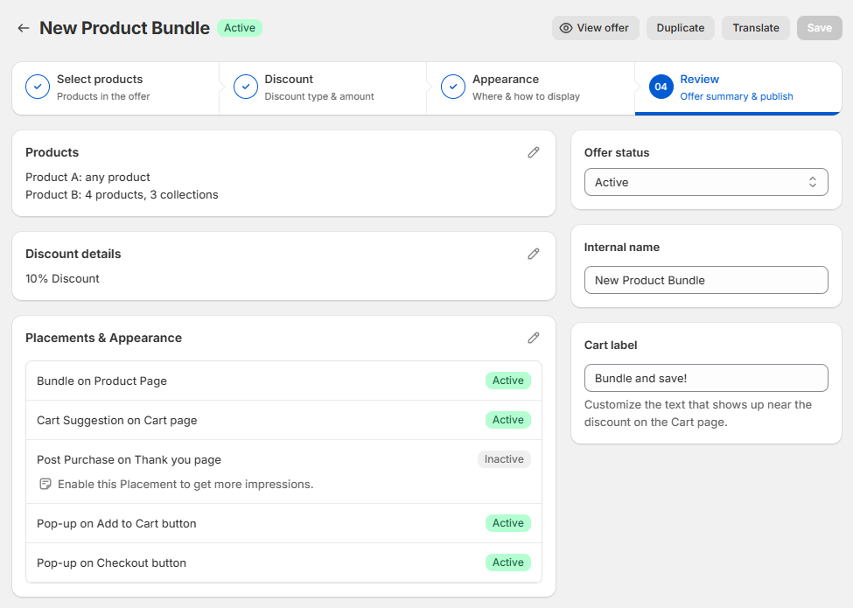Open the Translate option
Image resolution: width=853 pixels, height=608 pixels.
756,28
